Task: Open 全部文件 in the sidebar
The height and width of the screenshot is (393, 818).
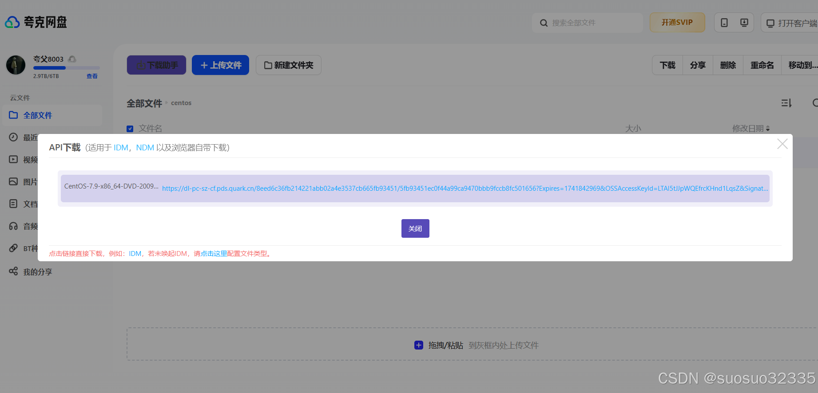Action: pyautogui.click(x=52, y=115)
